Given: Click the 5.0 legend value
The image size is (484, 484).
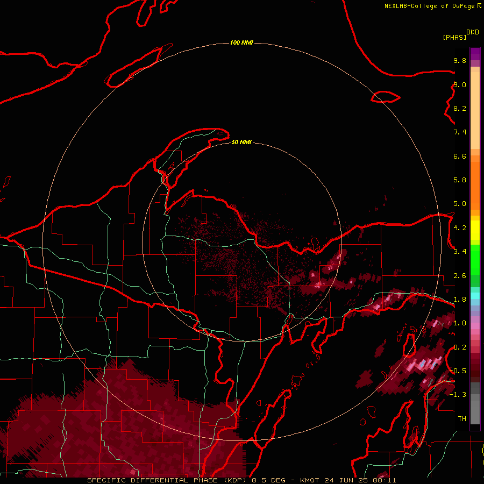Looking at the screenshot, I should [x=460, y=204].
